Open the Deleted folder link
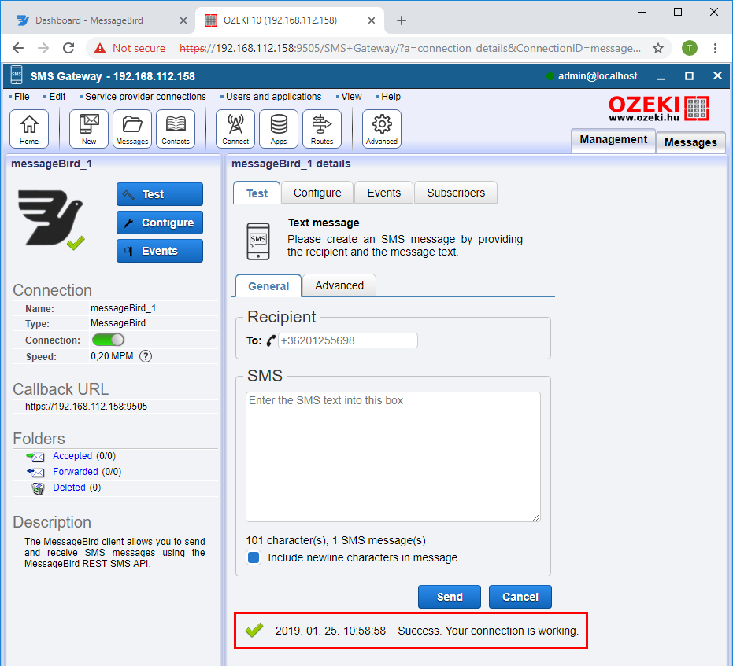This screenshot has width=733, height=666. (69, 488)
